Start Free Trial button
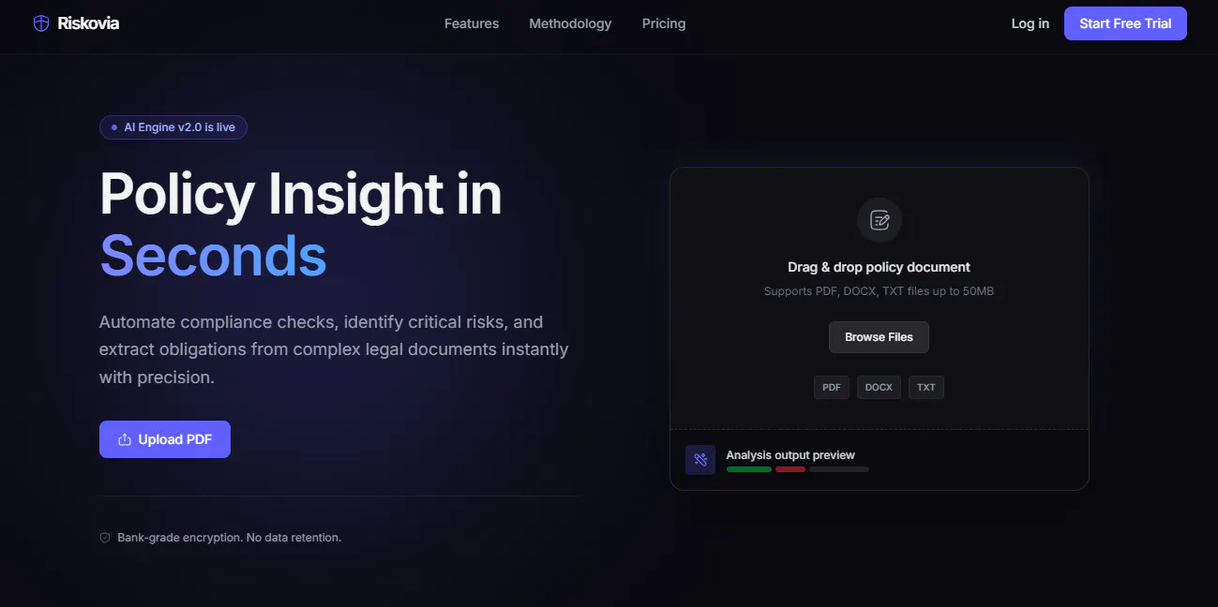Image resolution: width=1218 pixels, height=607 pixels. coord(1125,23)
